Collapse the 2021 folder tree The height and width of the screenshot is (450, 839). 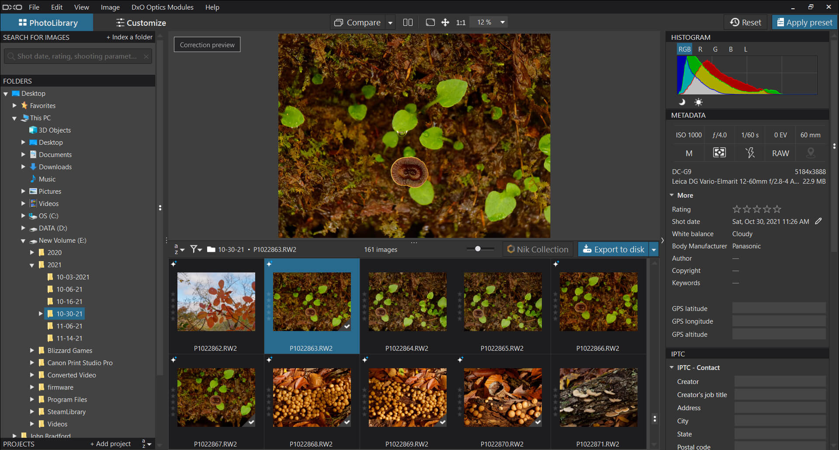click(x=32, y=265)
